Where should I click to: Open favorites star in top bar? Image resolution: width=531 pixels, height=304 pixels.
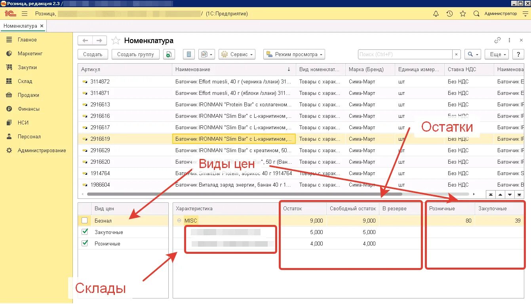[x=463, y=13]
